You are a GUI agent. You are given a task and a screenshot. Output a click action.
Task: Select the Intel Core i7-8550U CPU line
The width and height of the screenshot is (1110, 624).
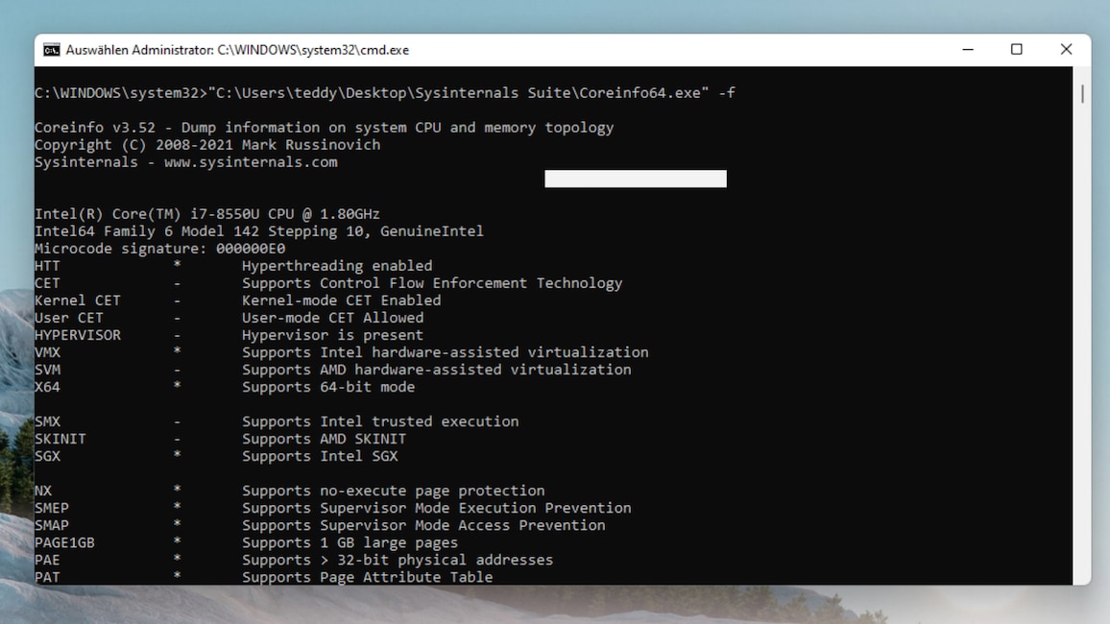(206, 213)
